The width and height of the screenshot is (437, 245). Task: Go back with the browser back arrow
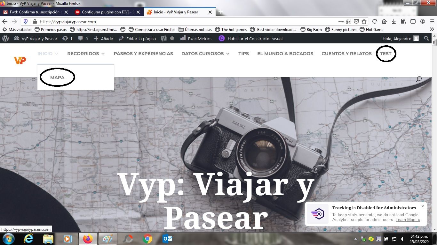pyautogui.click(x=5, y=21)
